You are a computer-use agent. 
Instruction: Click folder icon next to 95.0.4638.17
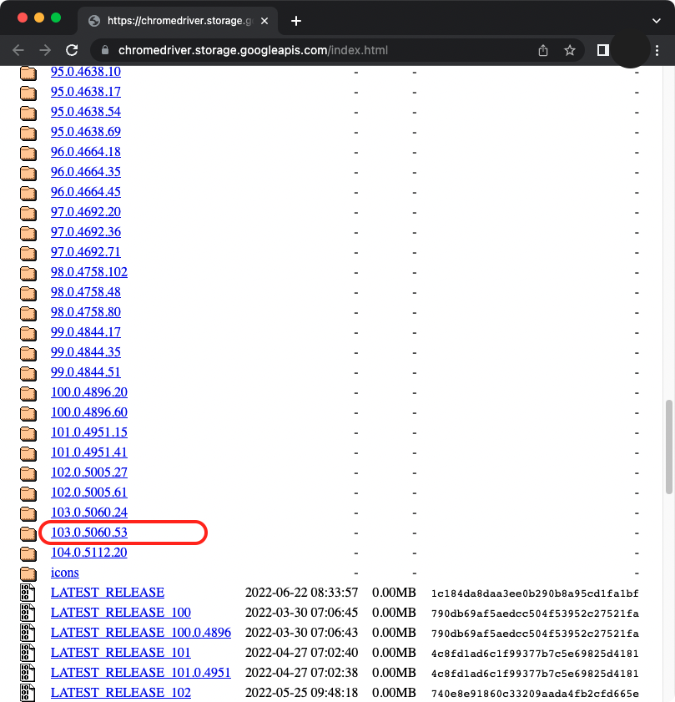pyautogui.click(x=28, y=93)
